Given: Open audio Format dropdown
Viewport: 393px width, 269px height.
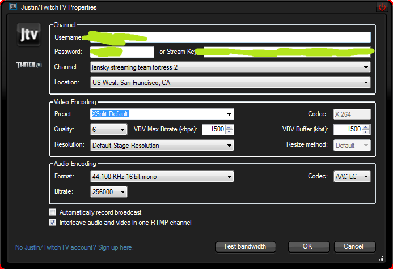Looking at the screenshot, I should point(162,177).
